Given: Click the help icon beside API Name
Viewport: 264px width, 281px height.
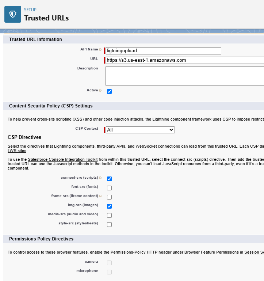Looking at the screenshot, I should click(100, 49).
